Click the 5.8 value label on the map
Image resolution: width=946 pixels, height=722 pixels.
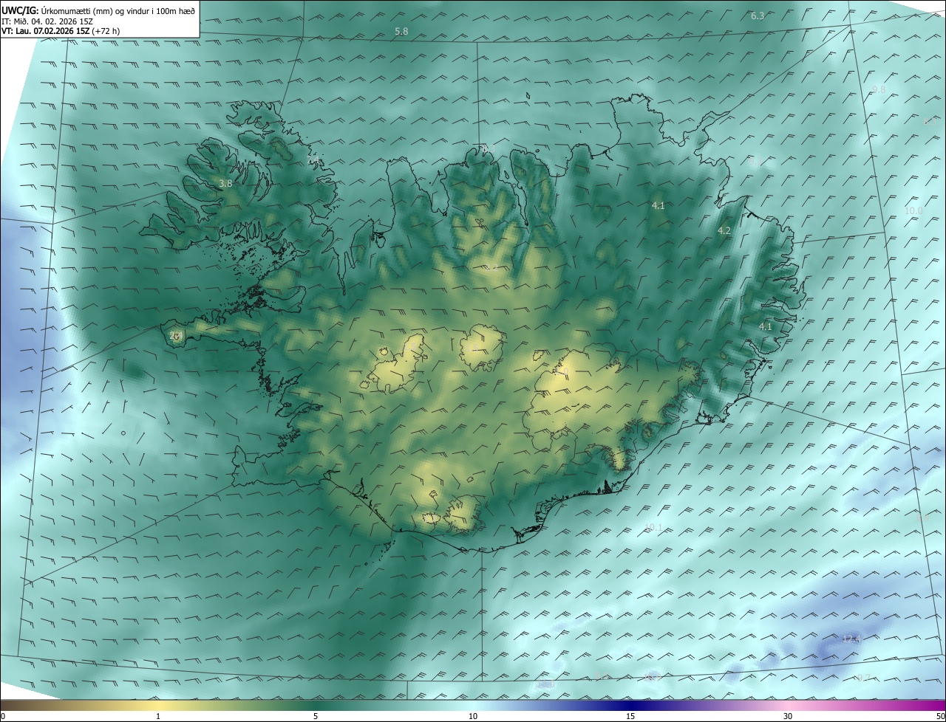click(402, 31)
